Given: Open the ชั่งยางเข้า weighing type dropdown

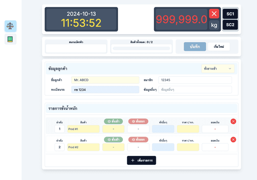Looking at the screenshot, I should point(218,69).
